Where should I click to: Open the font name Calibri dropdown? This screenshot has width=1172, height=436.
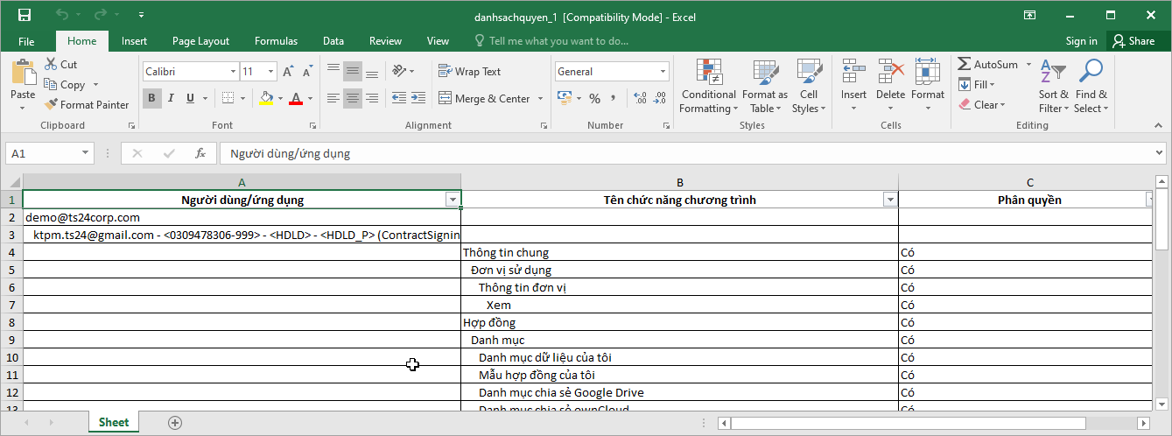tap(233, 72)
